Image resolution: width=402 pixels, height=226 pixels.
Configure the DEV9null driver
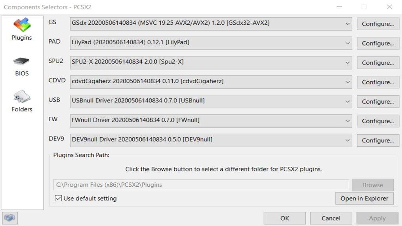pos(378,140)
